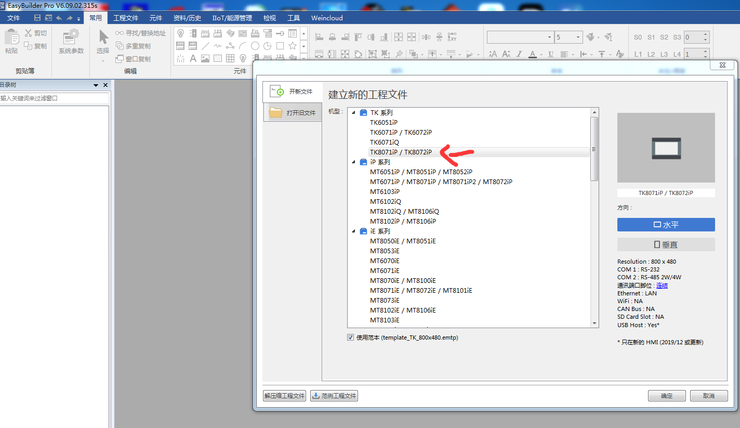Select MT8102iP / MT8106iP model in list
This screenshot has width=740, height=428.
pyautogui.click(x=403, y=221)
